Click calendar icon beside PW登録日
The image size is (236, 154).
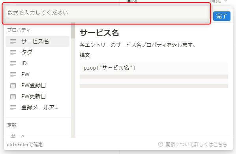[13, 86]
